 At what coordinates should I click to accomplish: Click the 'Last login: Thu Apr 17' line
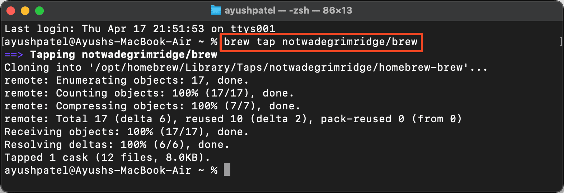[x=140, y=29]
